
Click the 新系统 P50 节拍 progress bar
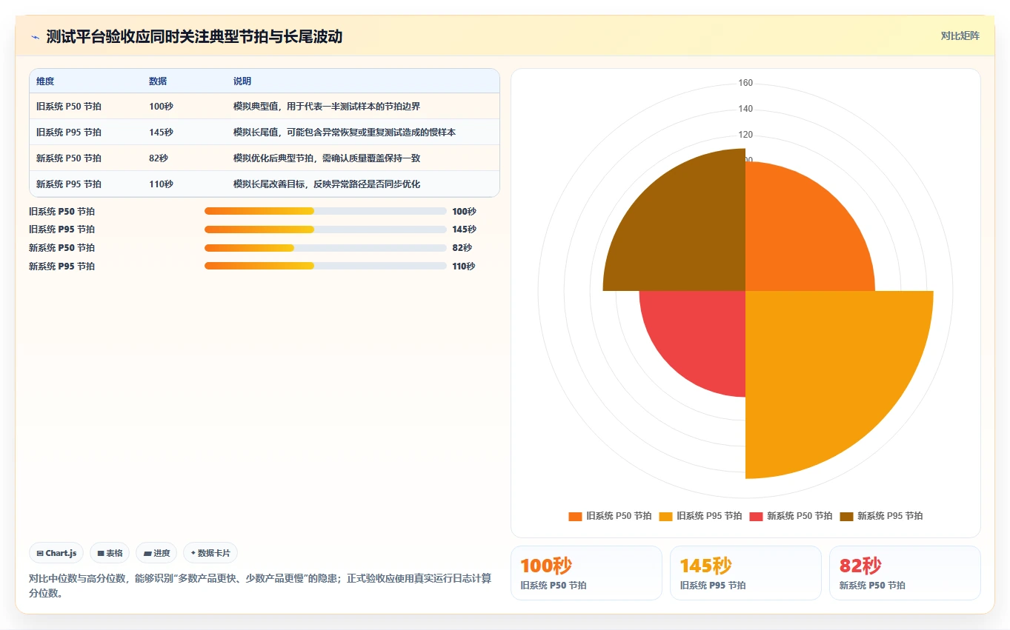(325, 248)
